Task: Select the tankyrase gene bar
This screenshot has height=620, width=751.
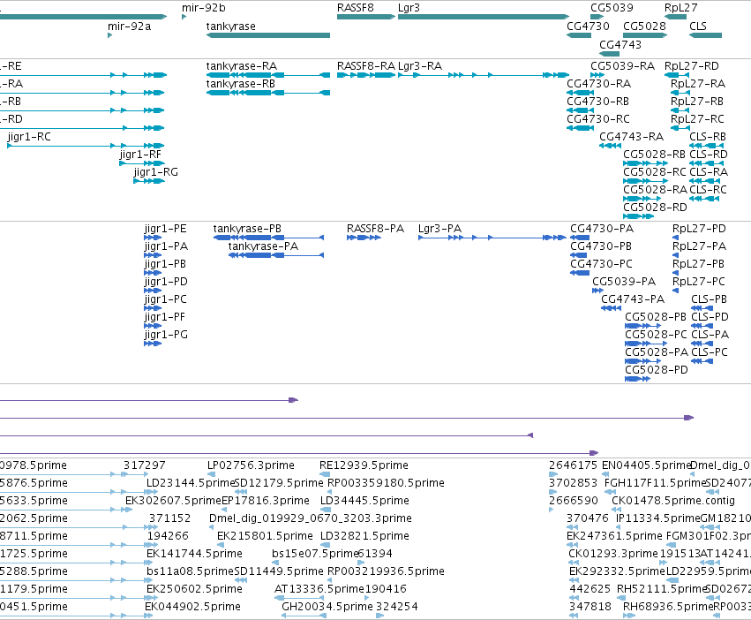Action: click(x=268, y=35)
